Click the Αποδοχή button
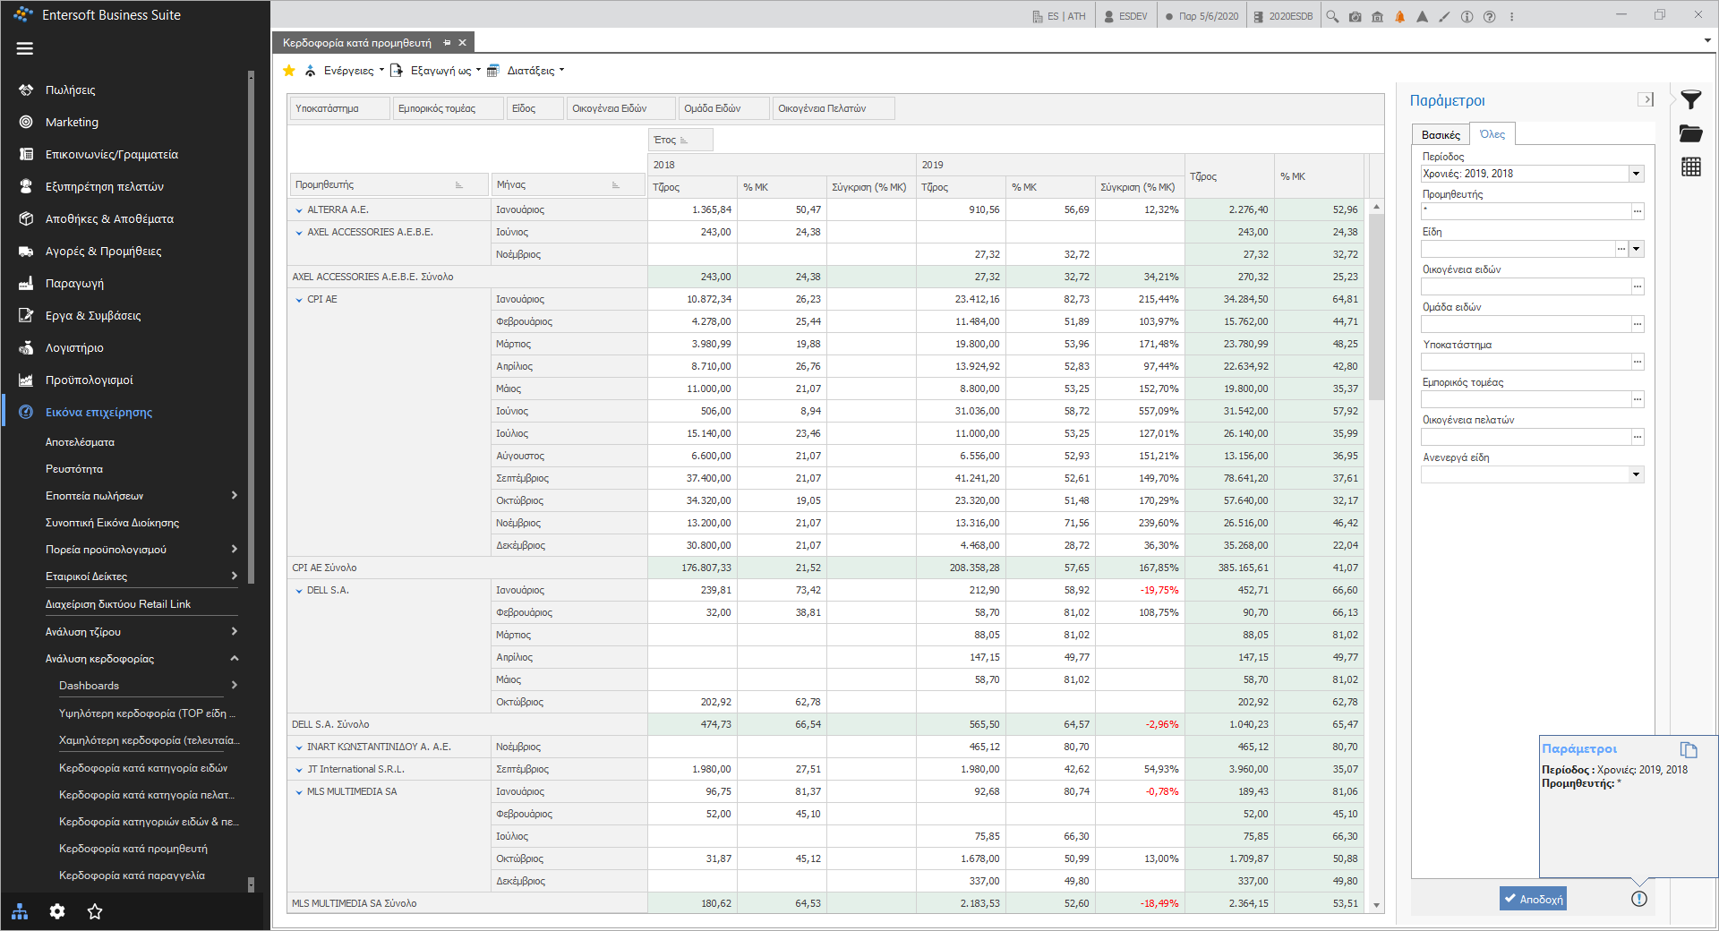Image resolution: width=1719 pixels, height=931 pixels. pos(1533,899)
